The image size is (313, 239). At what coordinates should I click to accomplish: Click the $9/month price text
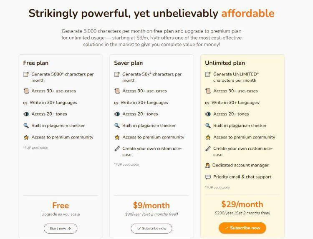coord(151,206)
